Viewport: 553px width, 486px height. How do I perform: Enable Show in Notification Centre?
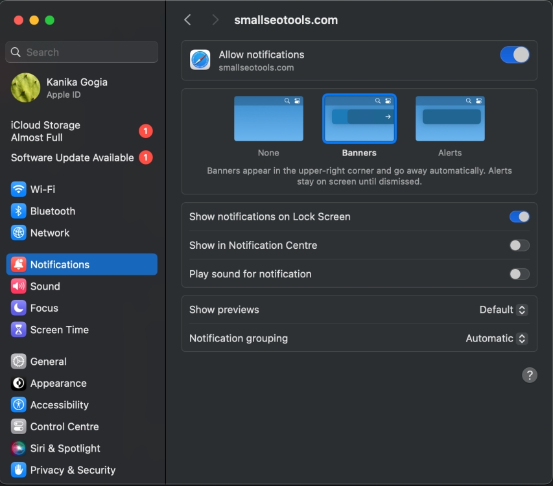(x=519, y=245)
